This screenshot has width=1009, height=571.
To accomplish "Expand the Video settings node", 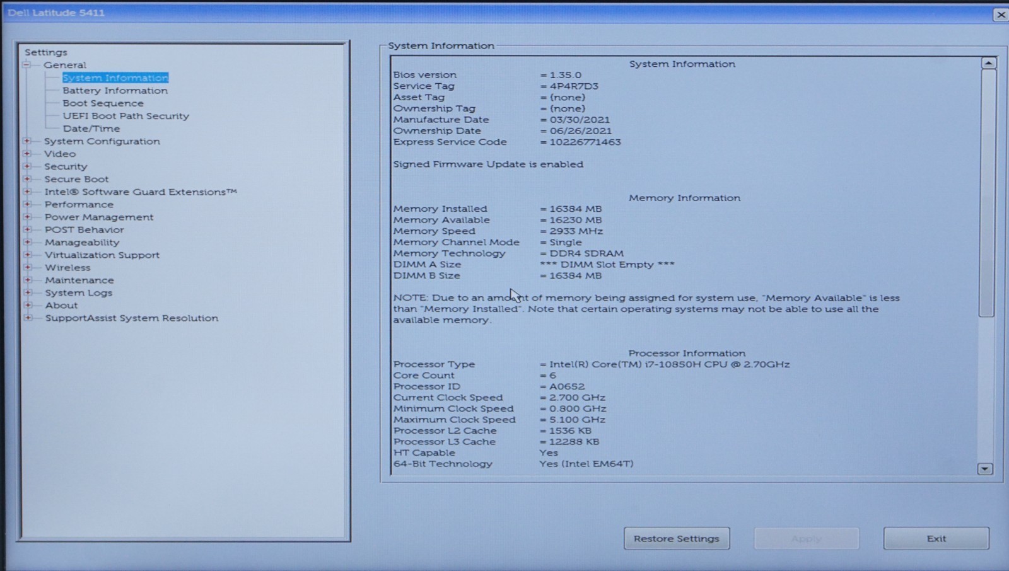I will click(x=26, y=154).
